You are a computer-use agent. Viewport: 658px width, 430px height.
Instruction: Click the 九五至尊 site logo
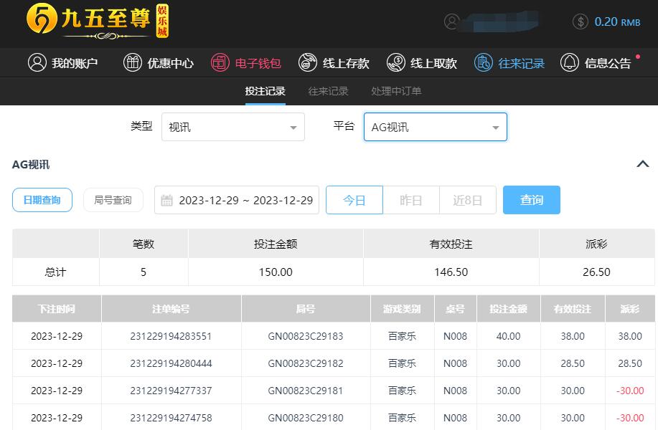coord(98,21)
